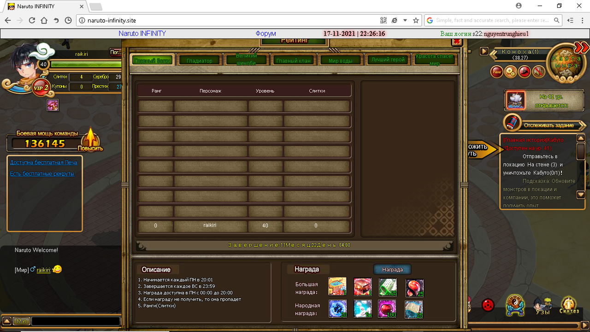The width and height of the screenshot is (590, 332).
Task: Open the Синтез synthesis icon
Action: 569,305
